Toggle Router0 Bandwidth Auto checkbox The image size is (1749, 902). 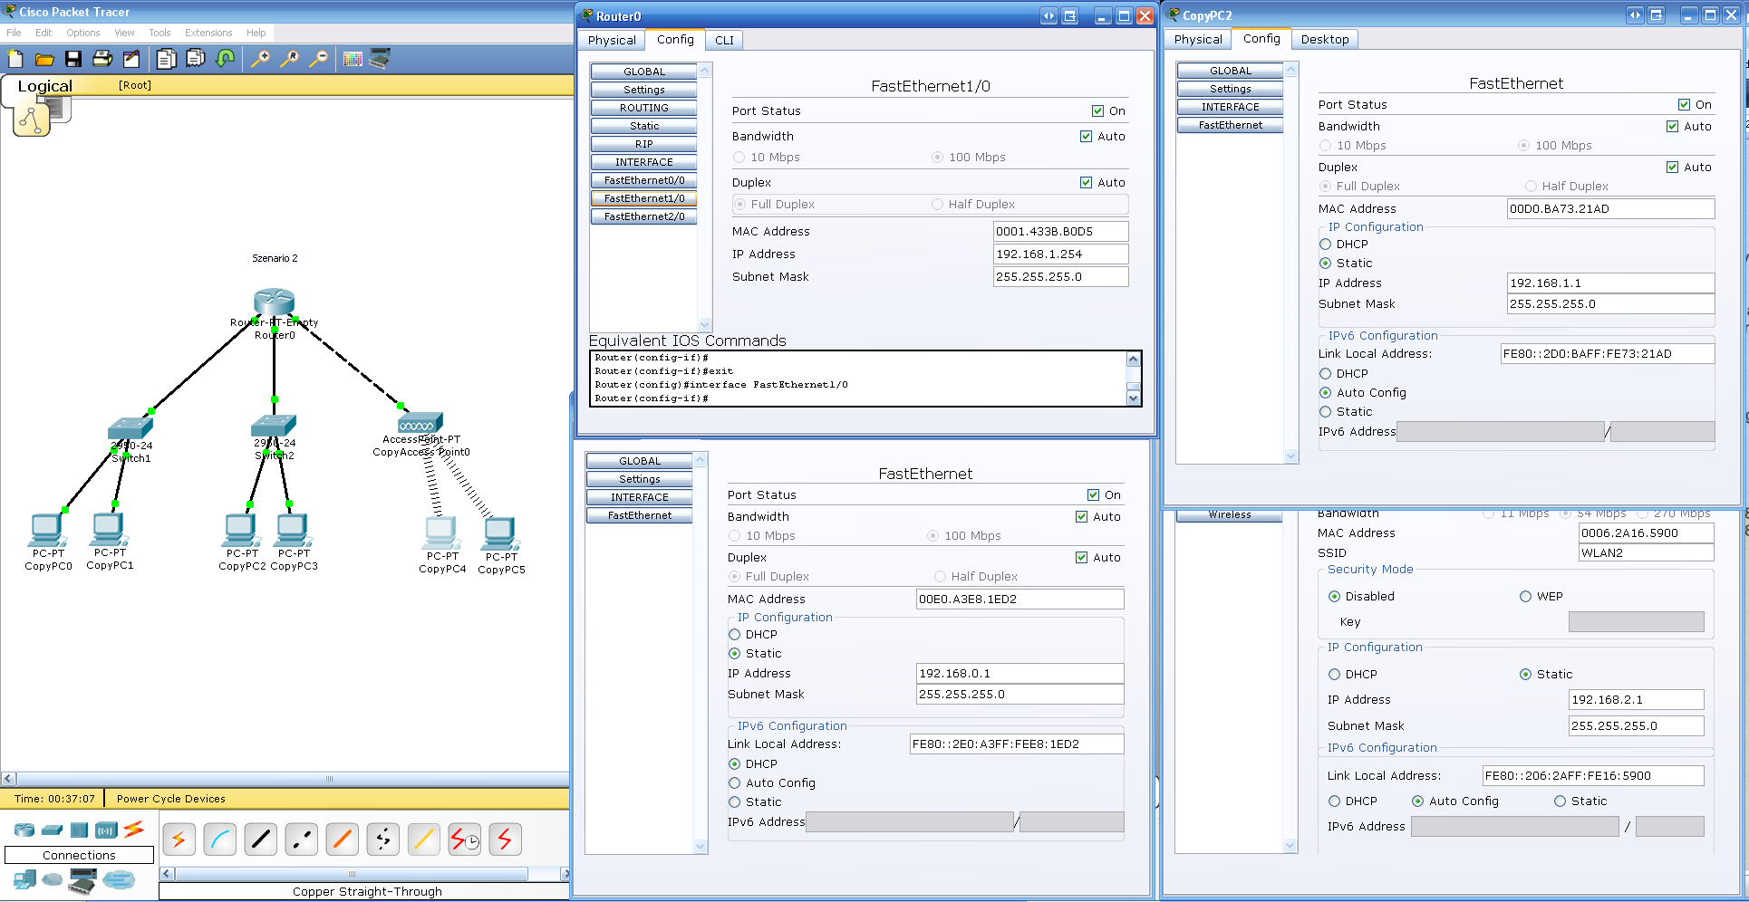click(x=1086, y=137)
